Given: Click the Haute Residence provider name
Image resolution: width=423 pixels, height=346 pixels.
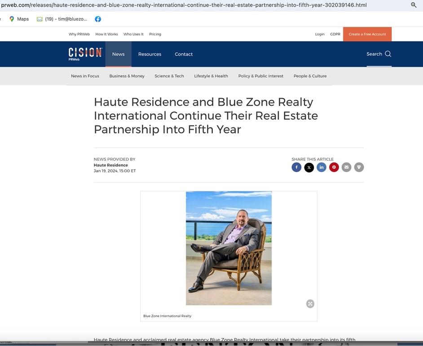Looking at the screenshot, I should coord(110,165).
